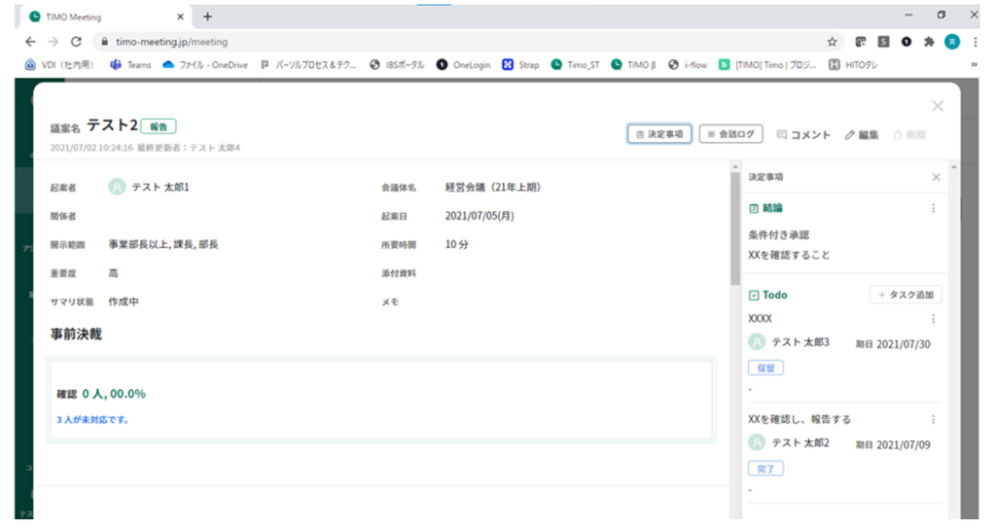Open options for XXを確認し、報告する task

[933, 420]
